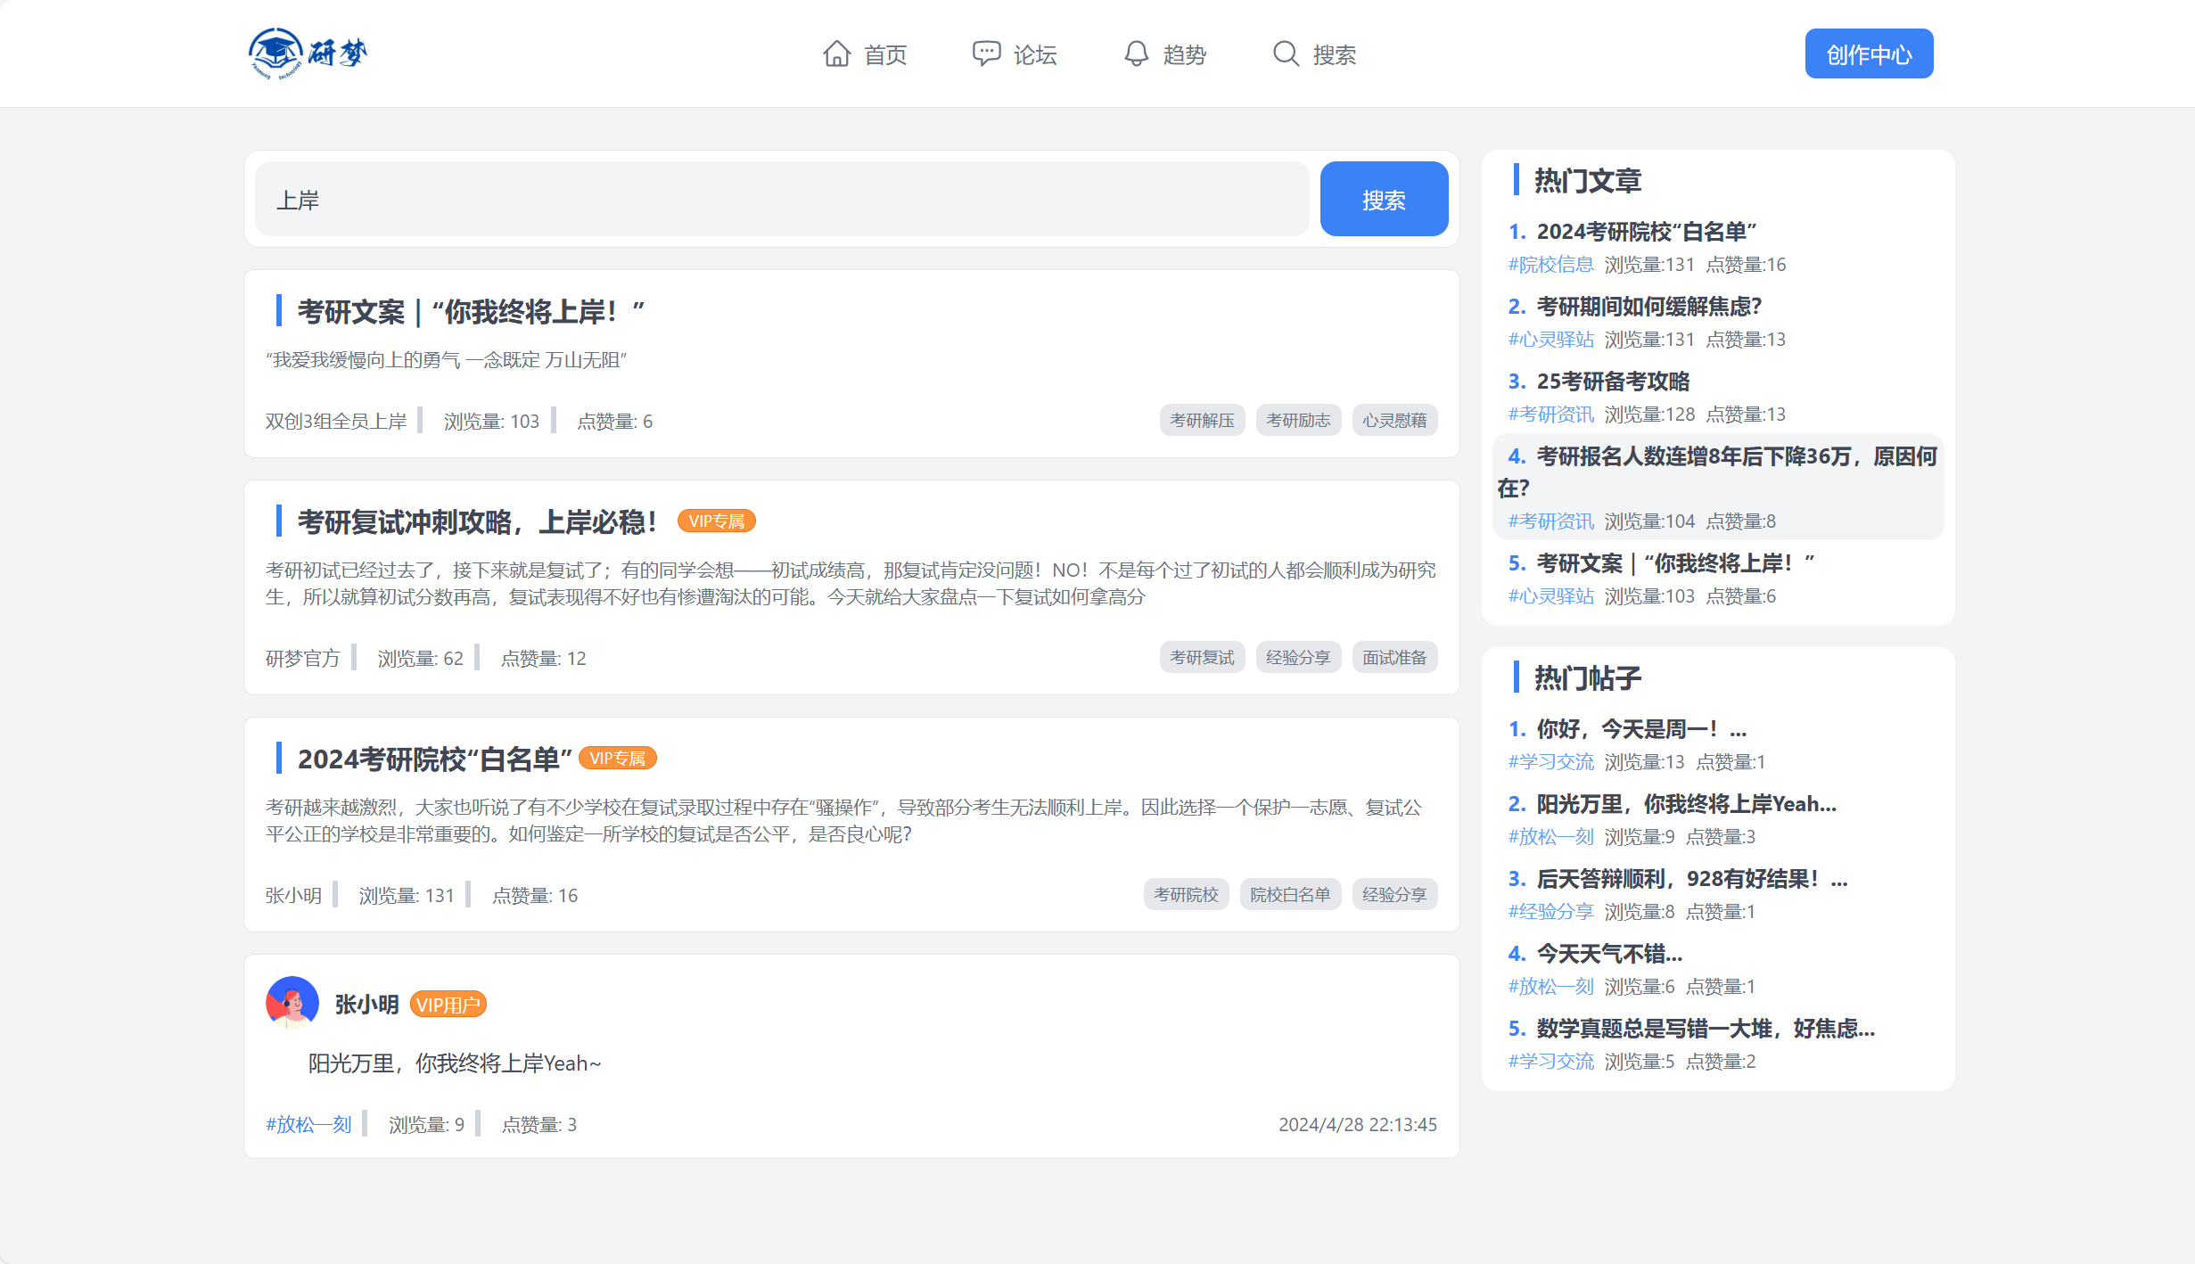The image size is (2195, 1264).
Task: Click the bell icon next to 趋势
Action: tap(1135, 53)
